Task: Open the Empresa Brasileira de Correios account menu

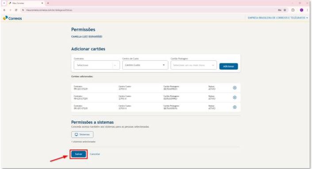Action: pyautogui.click(x=277, y=18)
